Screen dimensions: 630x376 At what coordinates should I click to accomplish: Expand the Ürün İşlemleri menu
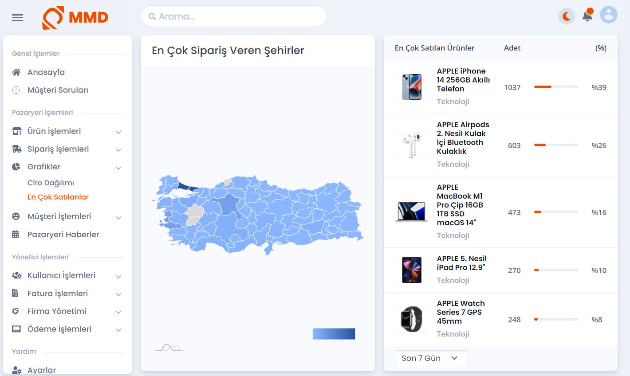tap(67, 131)
